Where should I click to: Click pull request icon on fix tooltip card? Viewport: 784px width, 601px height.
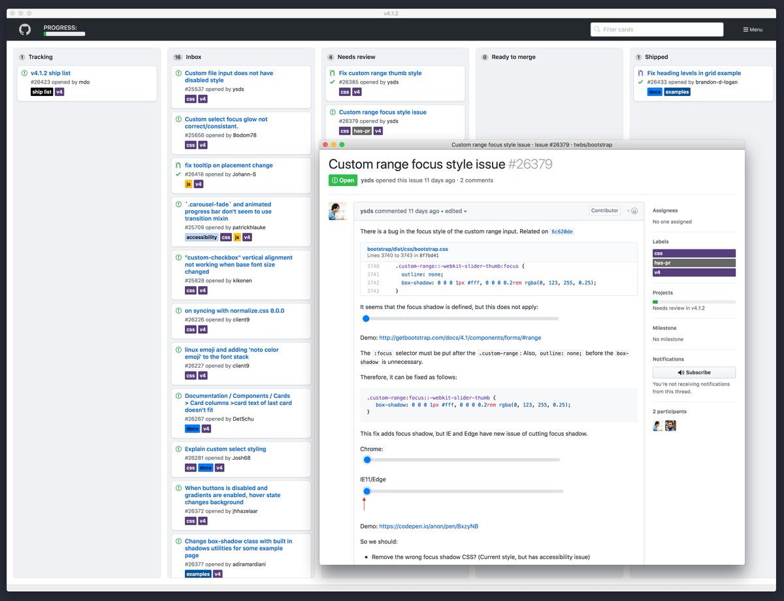178,165
